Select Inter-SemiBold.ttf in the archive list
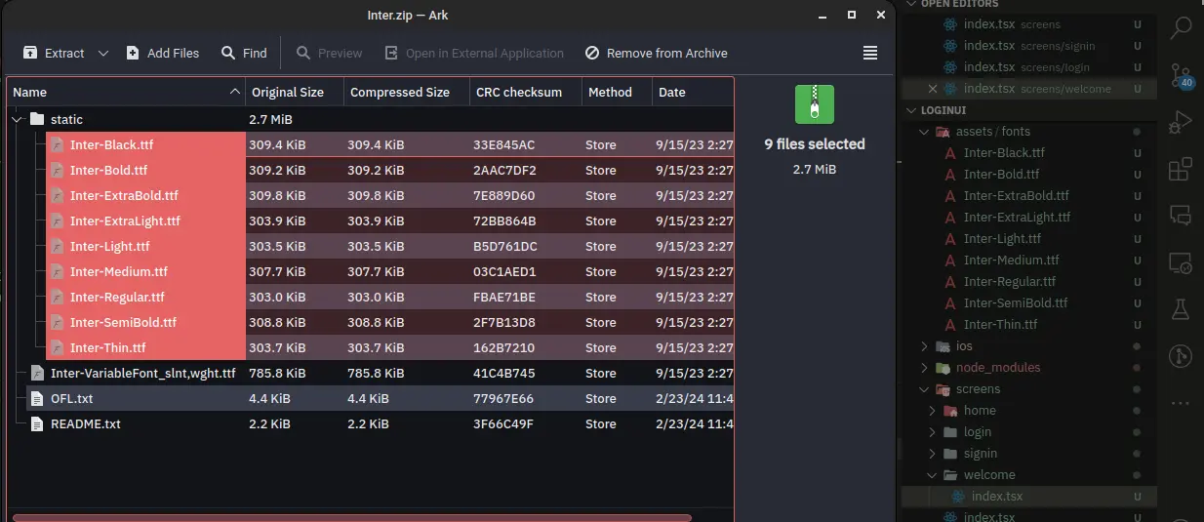This screenshot has height=522, width=1204. coord(123,322)
